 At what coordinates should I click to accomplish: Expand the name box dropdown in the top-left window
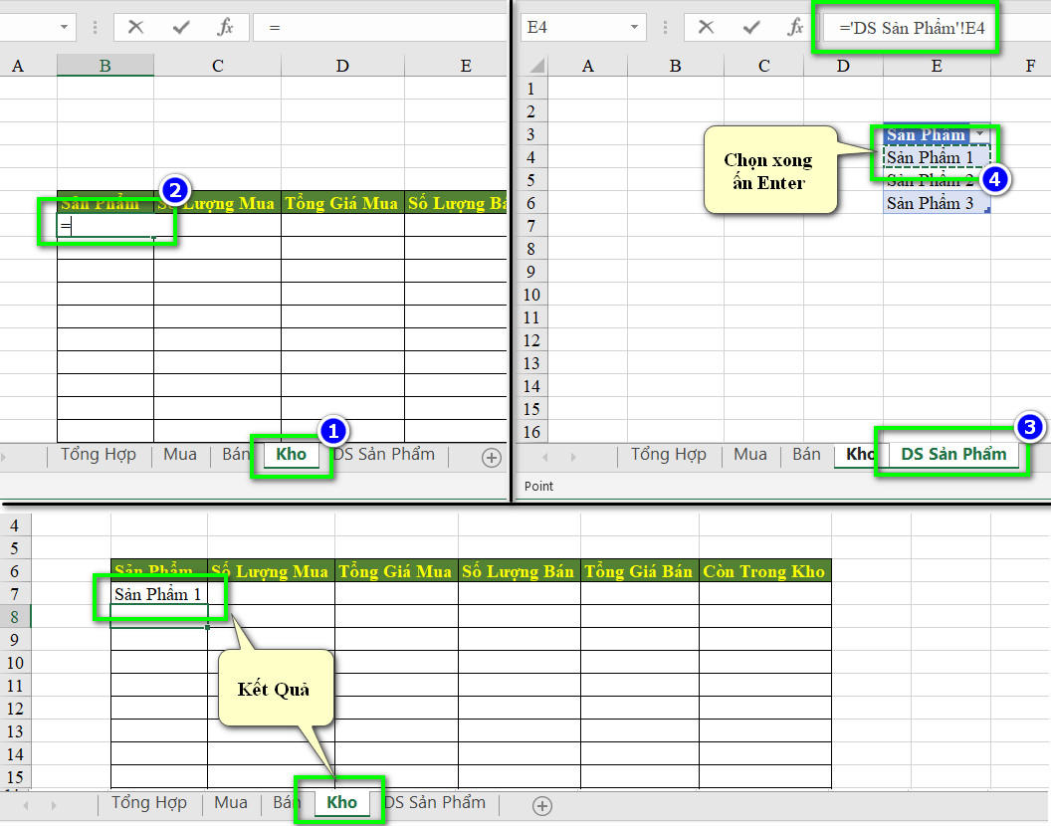click(x=65, y=28)
